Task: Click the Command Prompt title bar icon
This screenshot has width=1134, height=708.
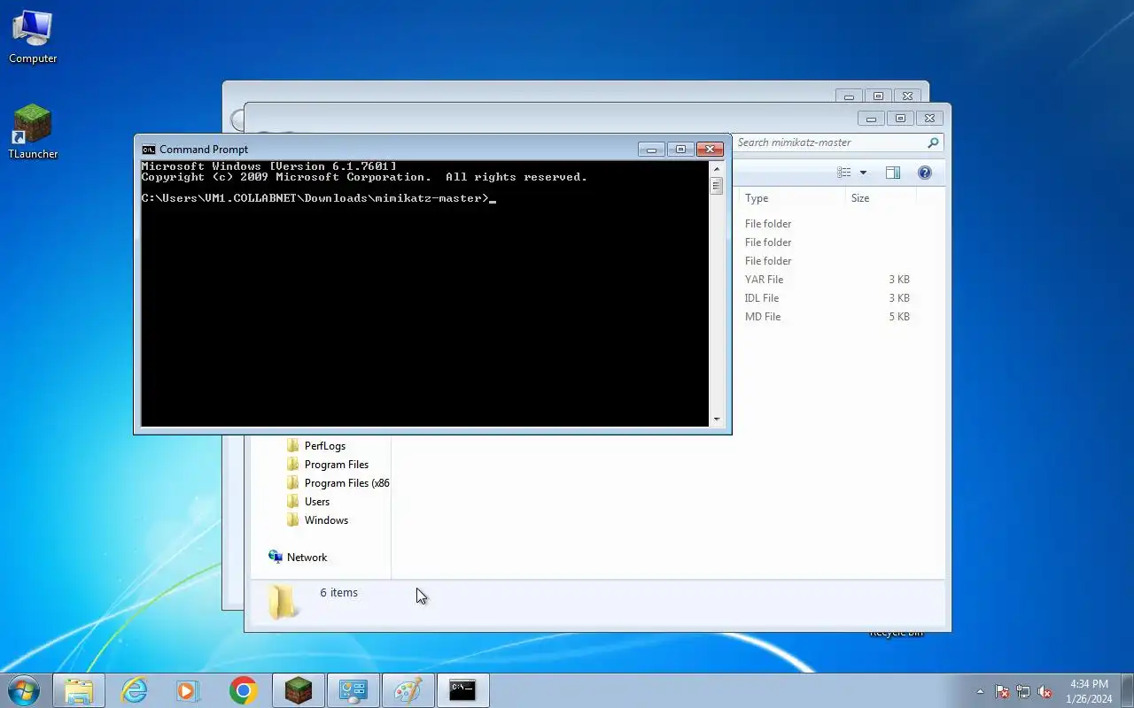Action: click(149, 150)
